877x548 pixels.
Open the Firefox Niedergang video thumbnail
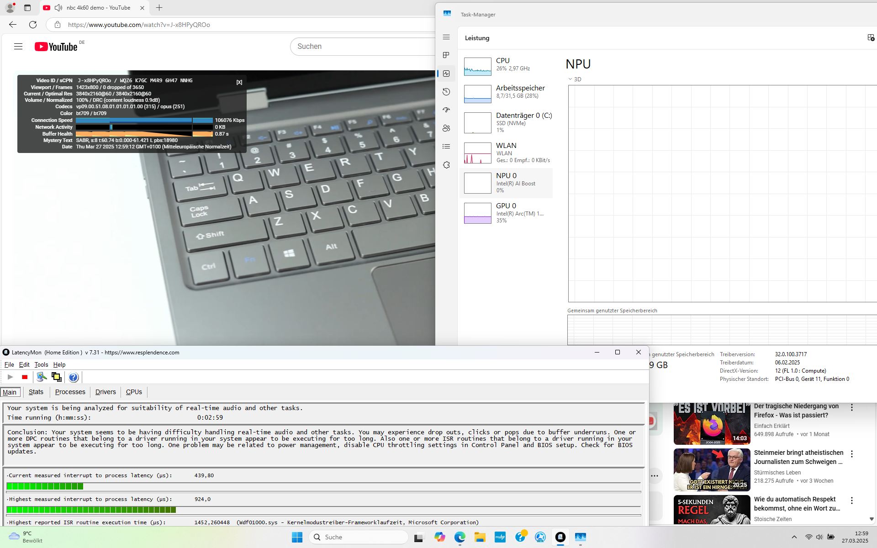[x=712, y=424]
